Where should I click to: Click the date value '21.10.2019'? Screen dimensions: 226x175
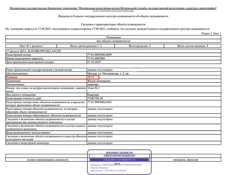[94, 62]
